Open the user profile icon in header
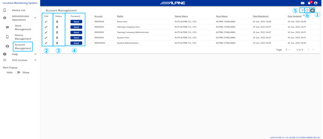 coord(316,3)
